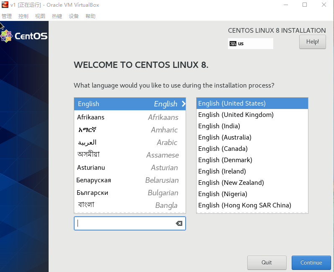Select English (New Zealand) locale
This screenshot has height=272, width=334.
(252, 182)
